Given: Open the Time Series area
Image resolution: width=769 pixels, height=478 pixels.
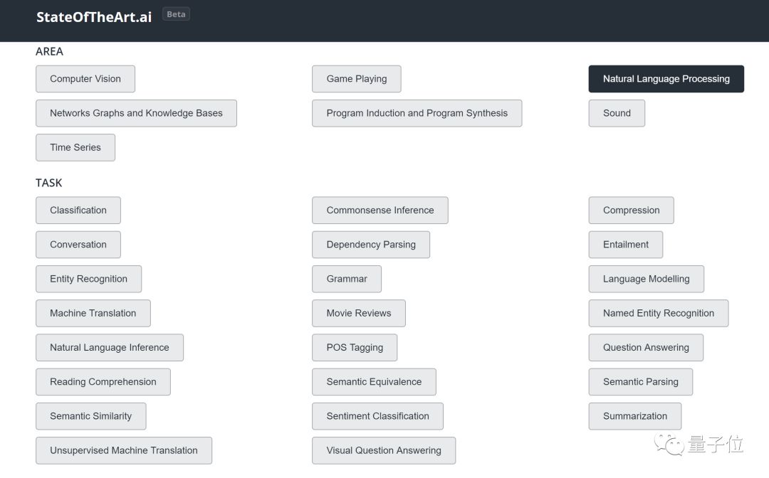Looking at the screenshot, I should point(75,147).
